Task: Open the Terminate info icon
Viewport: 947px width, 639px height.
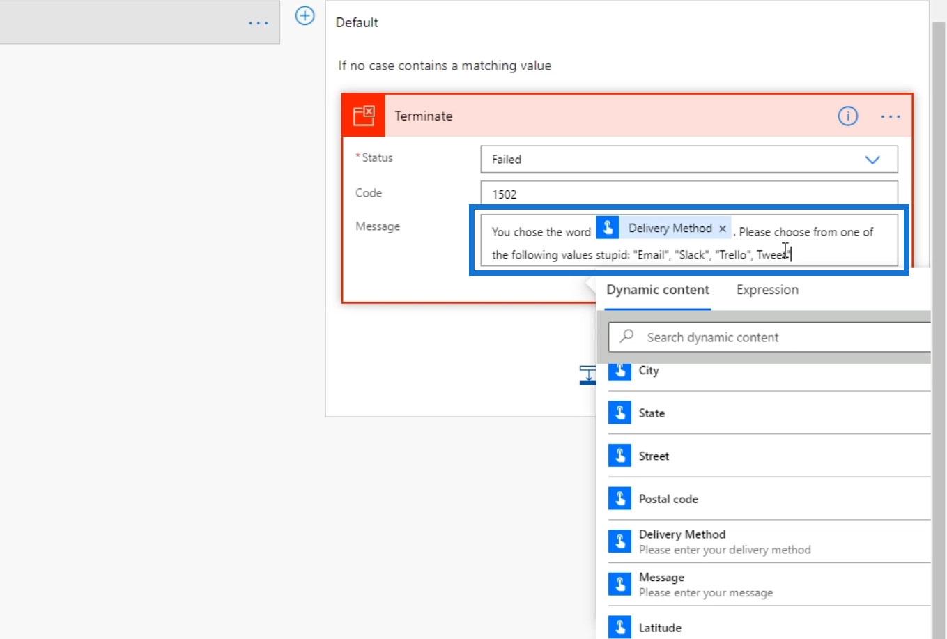Action: pos(847,116)
